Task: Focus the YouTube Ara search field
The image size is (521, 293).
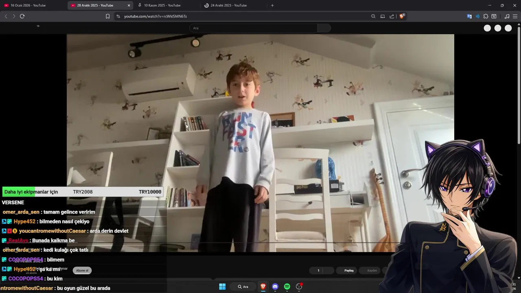Action: (x=253, y=28)
